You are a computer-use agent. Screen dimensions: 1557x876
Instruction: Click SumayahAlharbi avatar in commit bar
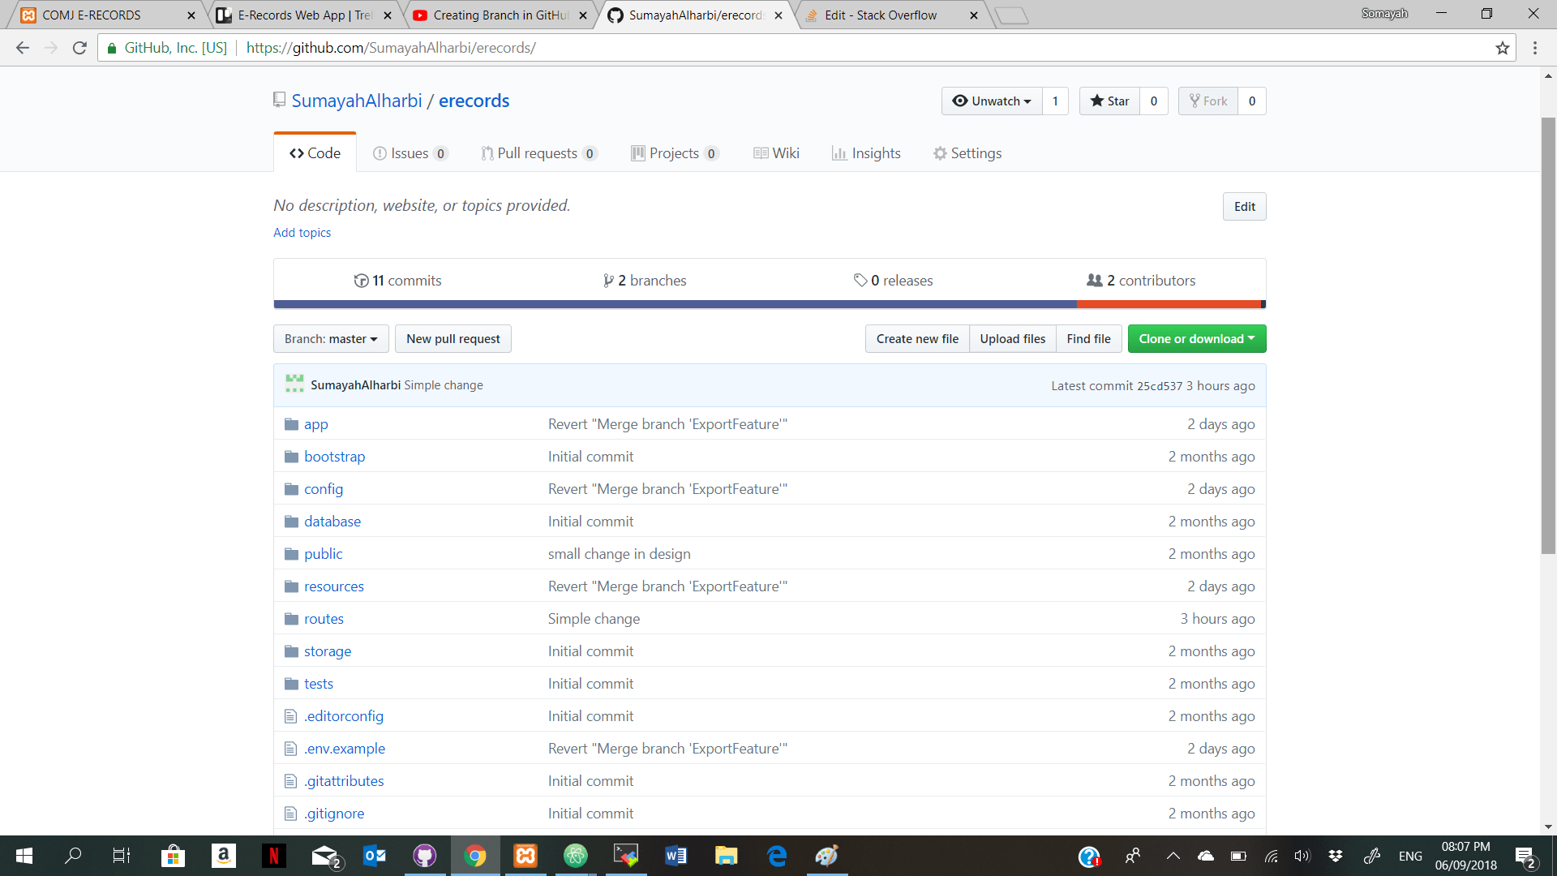pyautogui.click(x=294, y=384)
